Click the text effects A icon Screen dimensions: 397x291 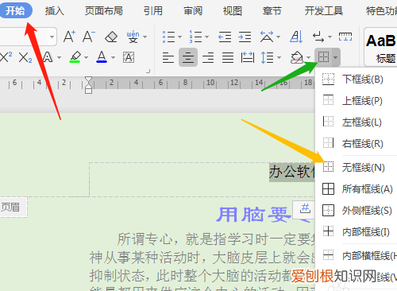click(x=48, y=57)
